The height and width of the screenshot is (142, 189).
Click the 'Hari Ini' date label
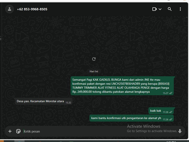[94, 71]
